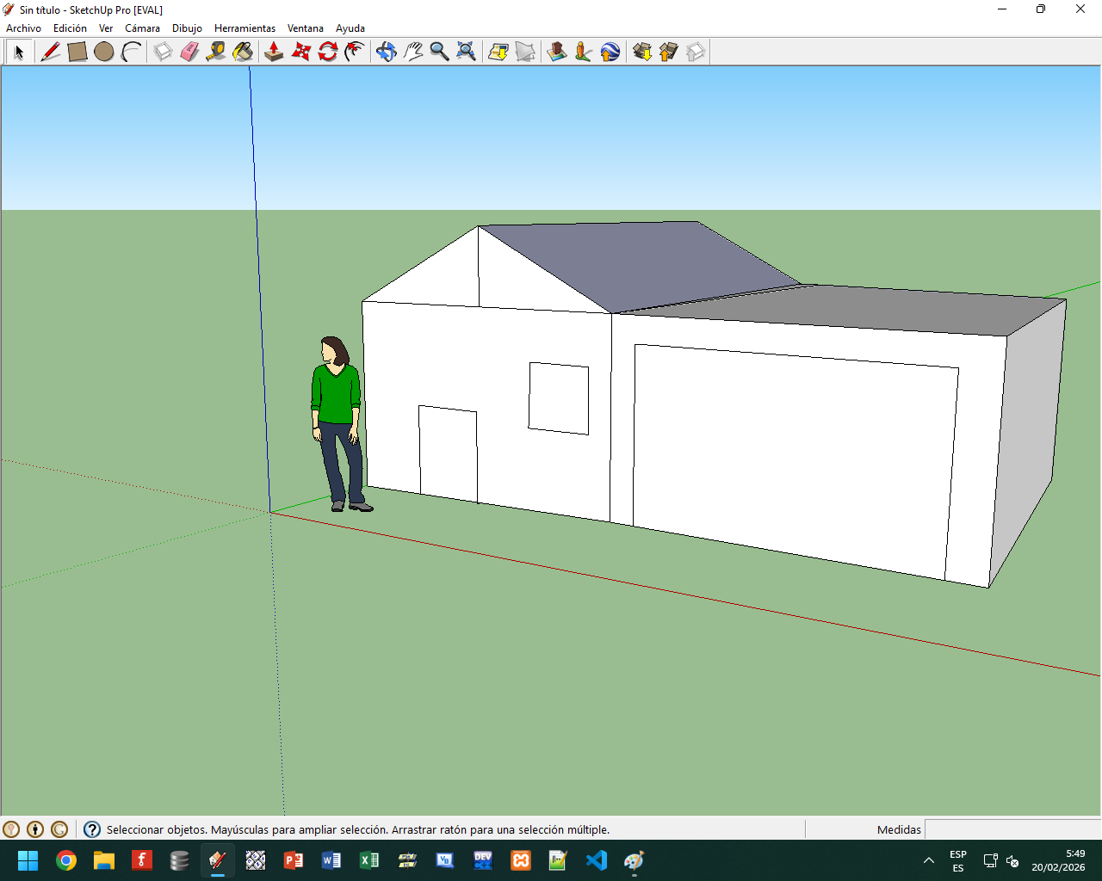Open Visual Studio Code from taskbar

(x=596, y=860)
